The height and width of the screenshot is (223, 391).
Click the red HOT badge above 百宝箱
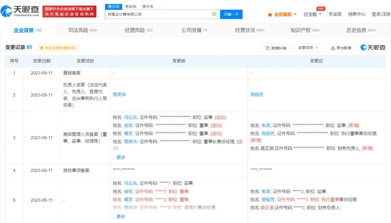pyautogui.click(x=320, y=9)
